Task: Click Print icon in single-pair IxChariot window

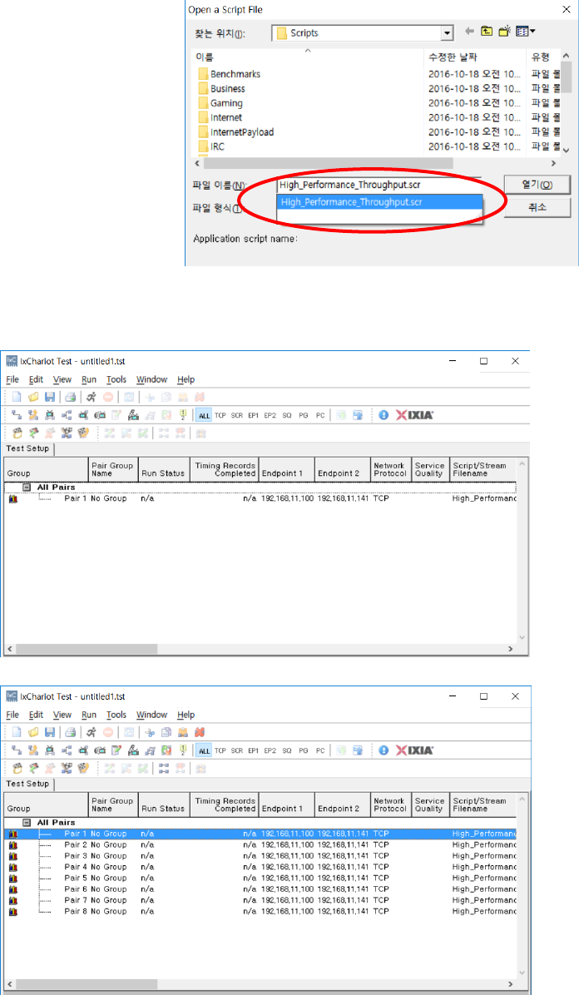Action: click(71, 397)
